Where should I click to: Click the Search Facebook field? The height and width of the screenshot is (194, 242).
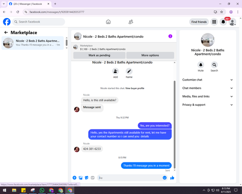point(39,22)
